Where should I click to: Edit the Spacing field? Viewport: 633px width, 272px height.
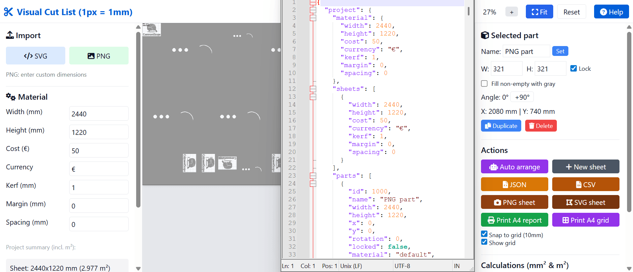[x=99, y=224]
